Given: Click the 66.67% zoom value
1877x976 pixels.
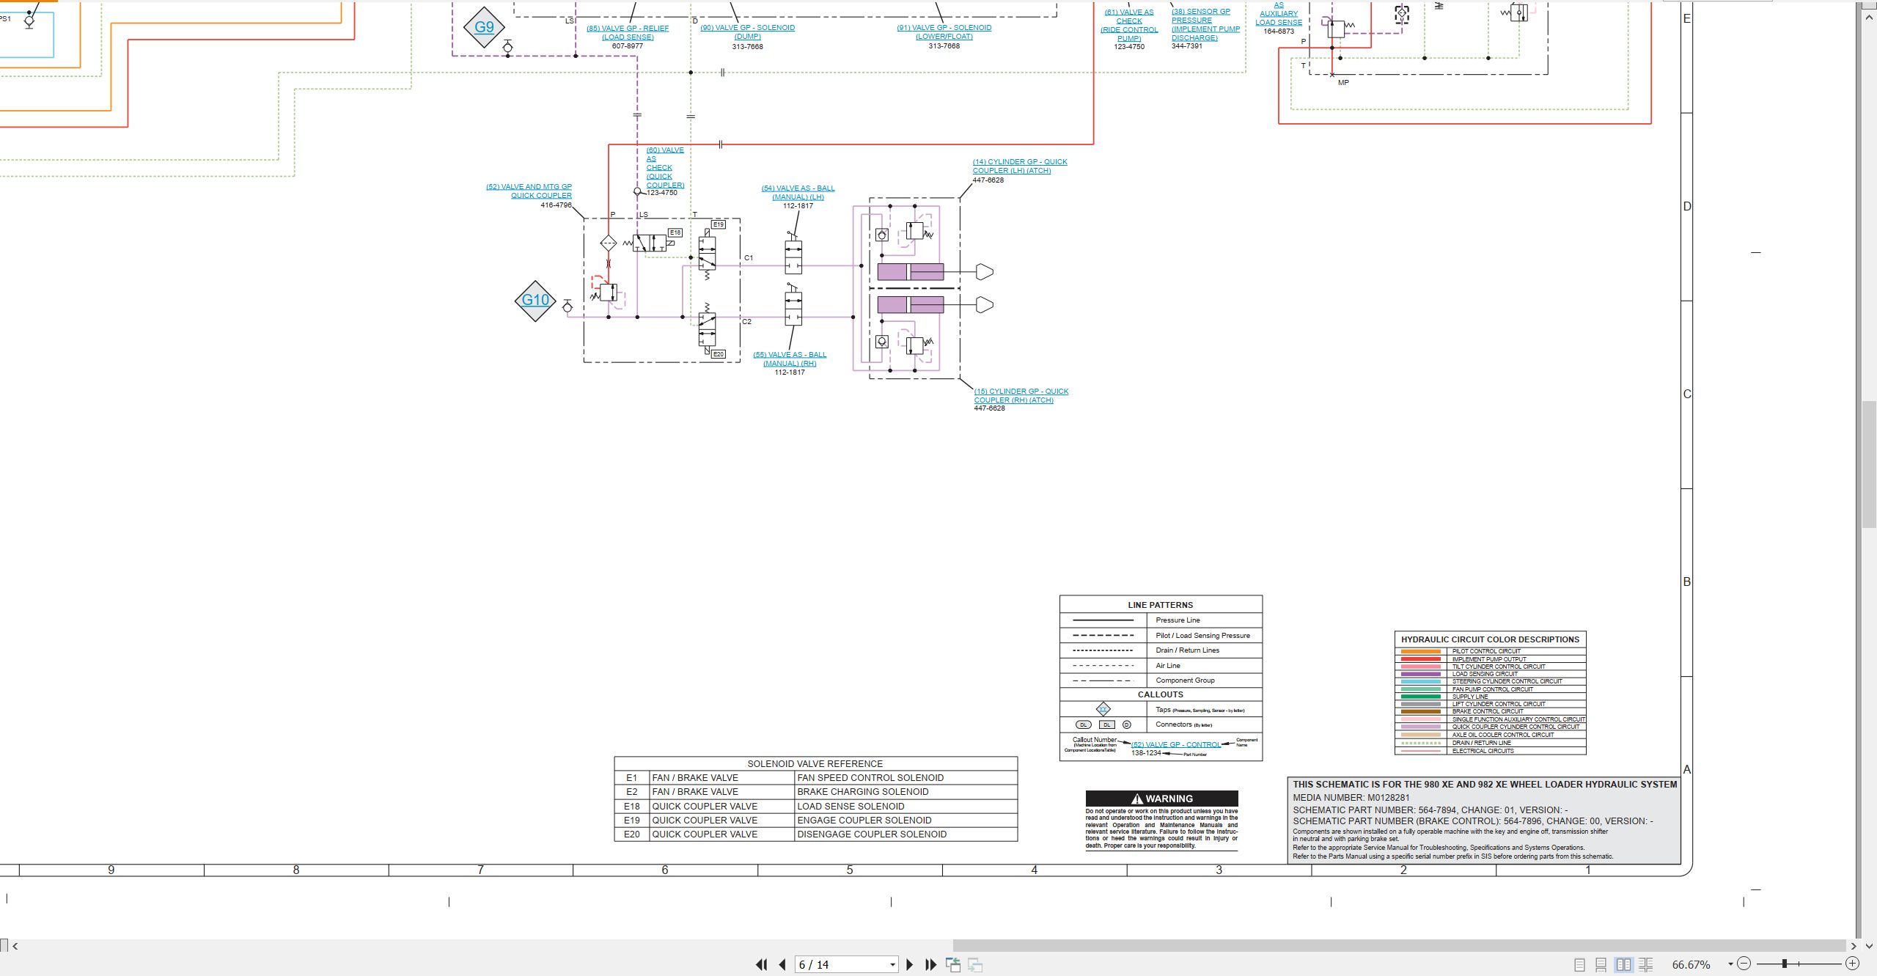Looking at the screenshot, I should click(1691, 965).
